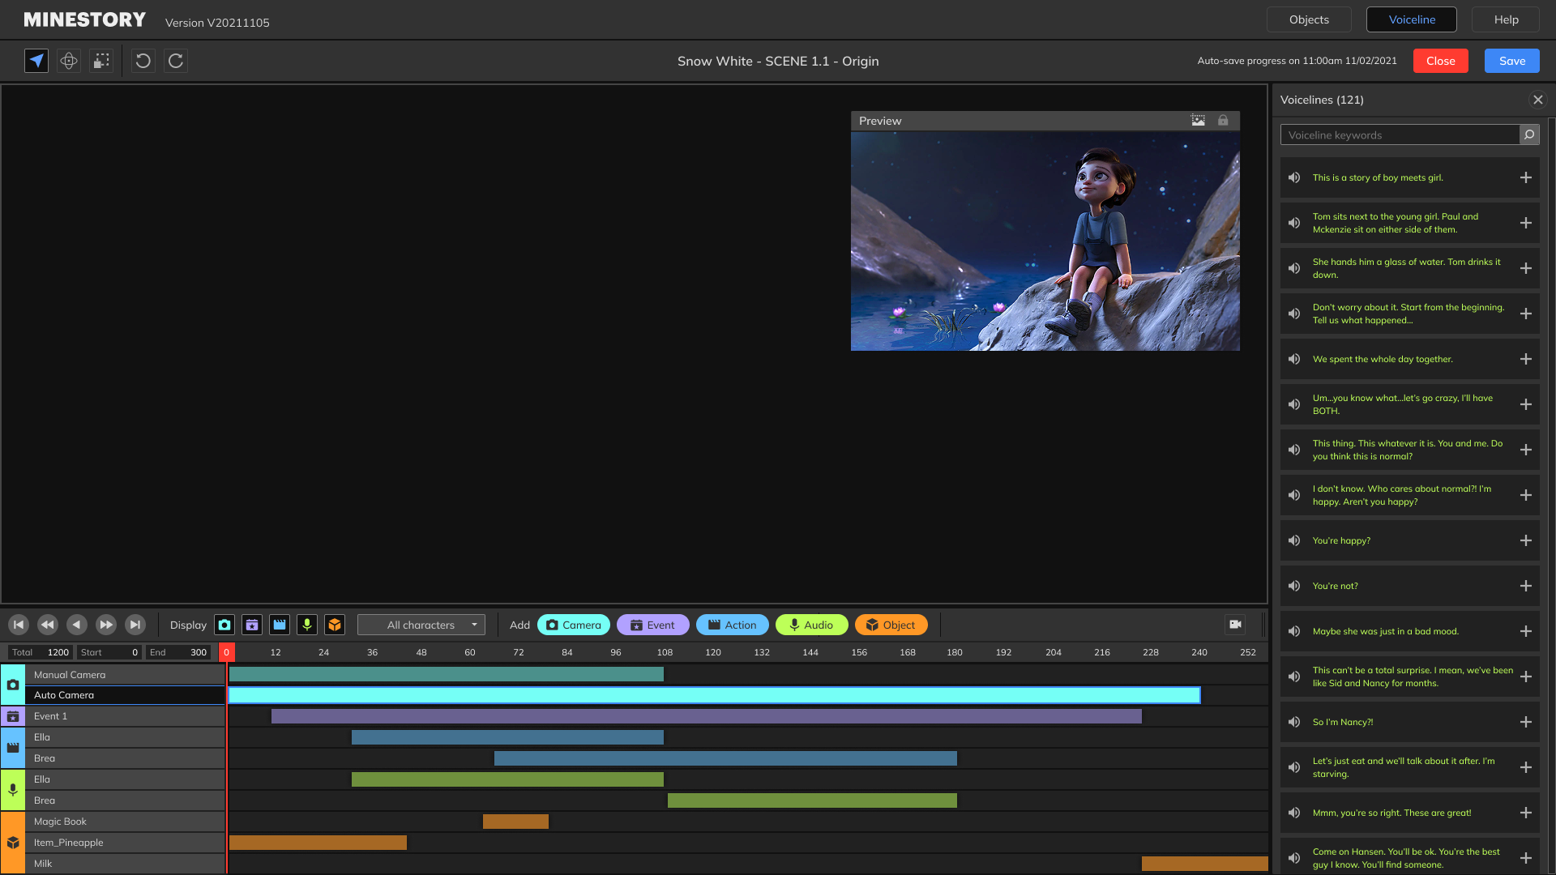Play audio for 'Tom sits next to the young girl'
Screen dimensions: 1556x875
tap(1294, 223)
